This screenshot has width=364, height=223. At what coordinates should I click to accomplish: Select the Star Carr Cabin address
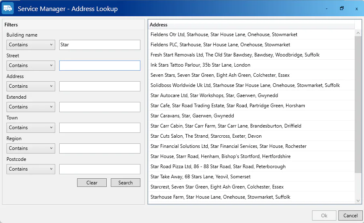click(x=252, y=126)
